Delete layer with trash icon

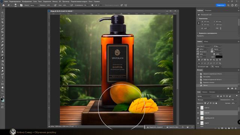click(x=236, y=128)
